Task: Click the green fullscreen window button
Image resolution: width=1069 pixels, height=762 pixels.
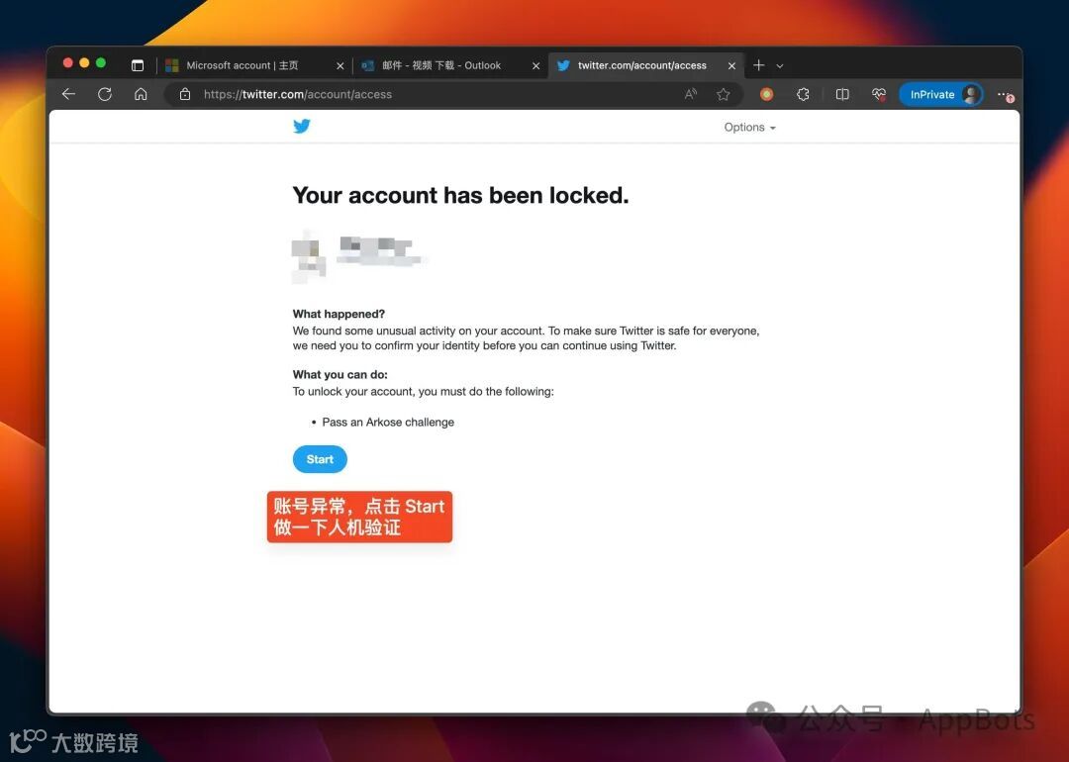Action: [x=101, y=62]
